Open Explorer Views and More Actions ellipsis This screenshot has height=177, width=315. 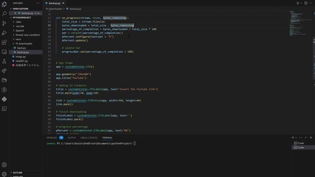38,3
